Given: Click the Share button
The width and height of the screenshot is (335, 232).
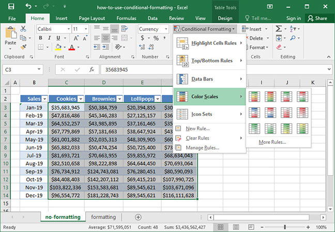Looking at the screenshot, I should coord(318,19).
